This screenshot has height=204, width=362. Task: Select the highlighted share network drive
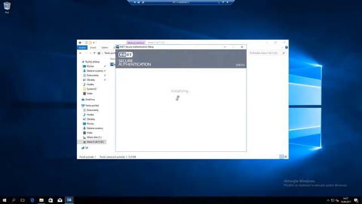click(x=92, y=142)
